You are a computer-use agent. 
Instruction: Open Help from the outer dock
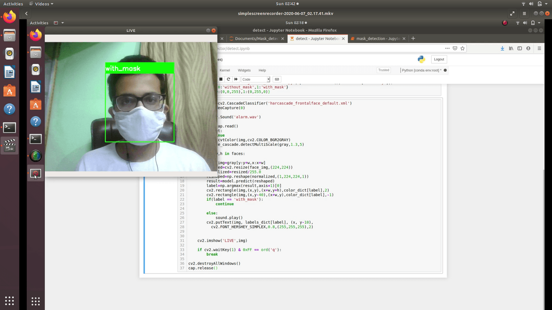tap(10, 109)
